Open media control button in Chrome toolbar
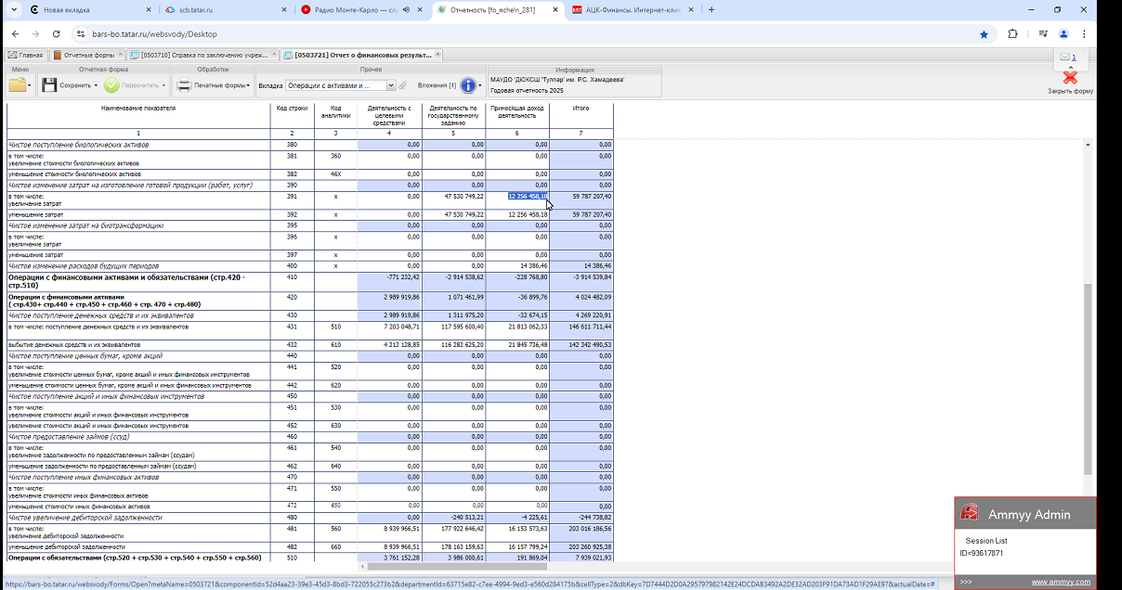This screenshot has width=1122, height=590. [x=1043, y=34]
